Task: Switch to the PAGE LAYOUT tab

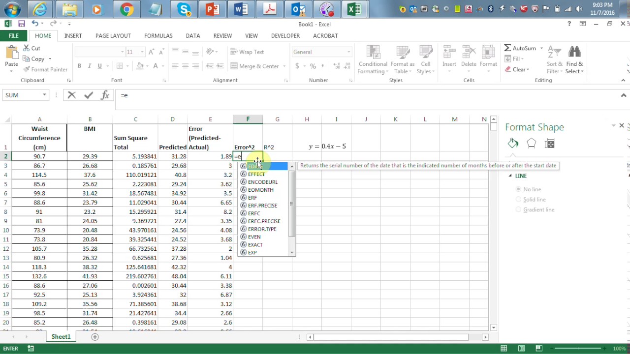Action: click(113, 36)
